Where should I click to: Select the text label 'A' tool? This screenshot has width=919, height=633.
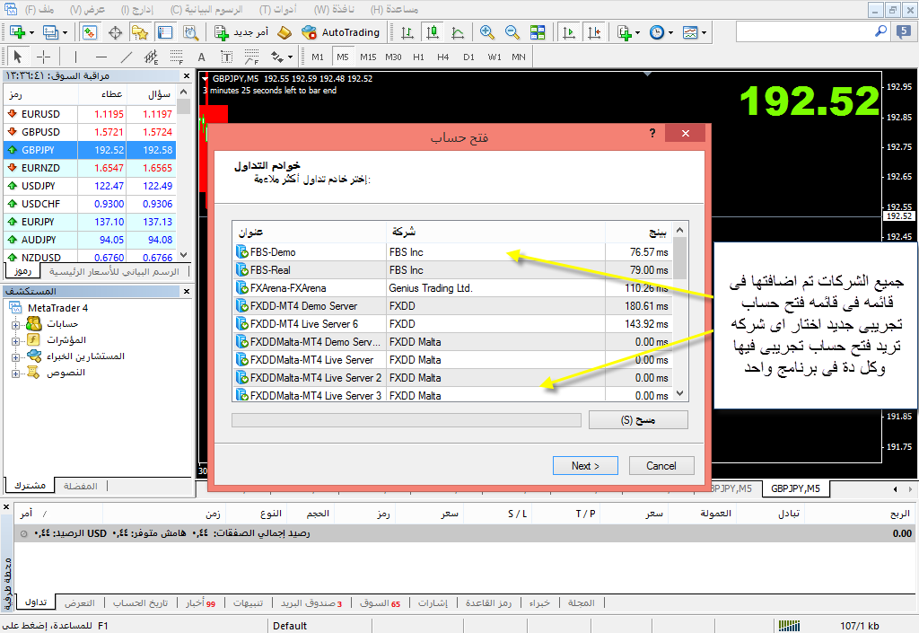pos(201,57)
